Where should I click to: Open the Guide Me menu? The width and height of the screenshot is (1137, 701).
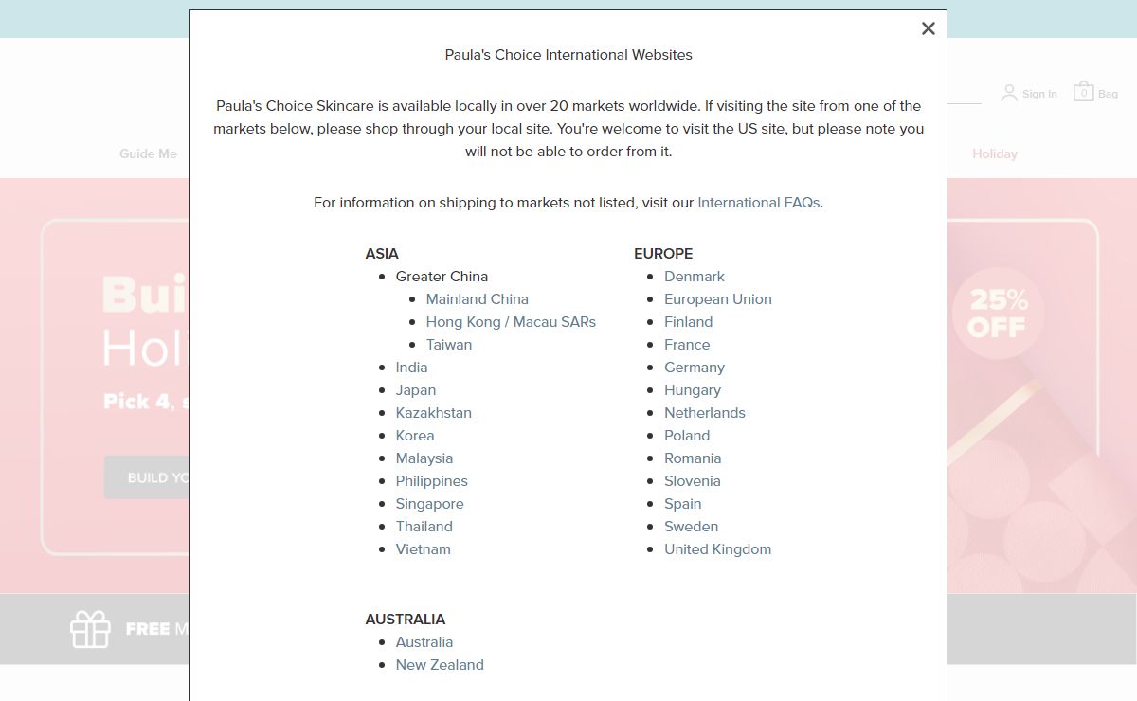148,153
